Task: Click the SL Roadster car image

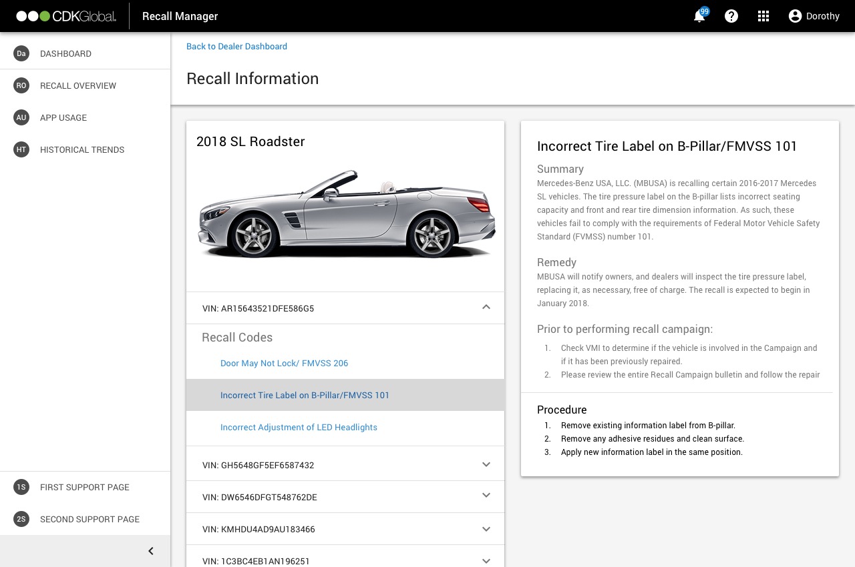Action: tap(346, 214)
